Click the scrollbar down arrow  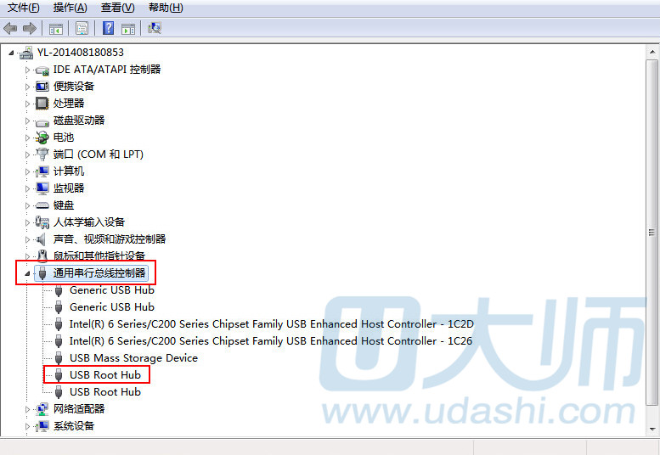(652, 429)
